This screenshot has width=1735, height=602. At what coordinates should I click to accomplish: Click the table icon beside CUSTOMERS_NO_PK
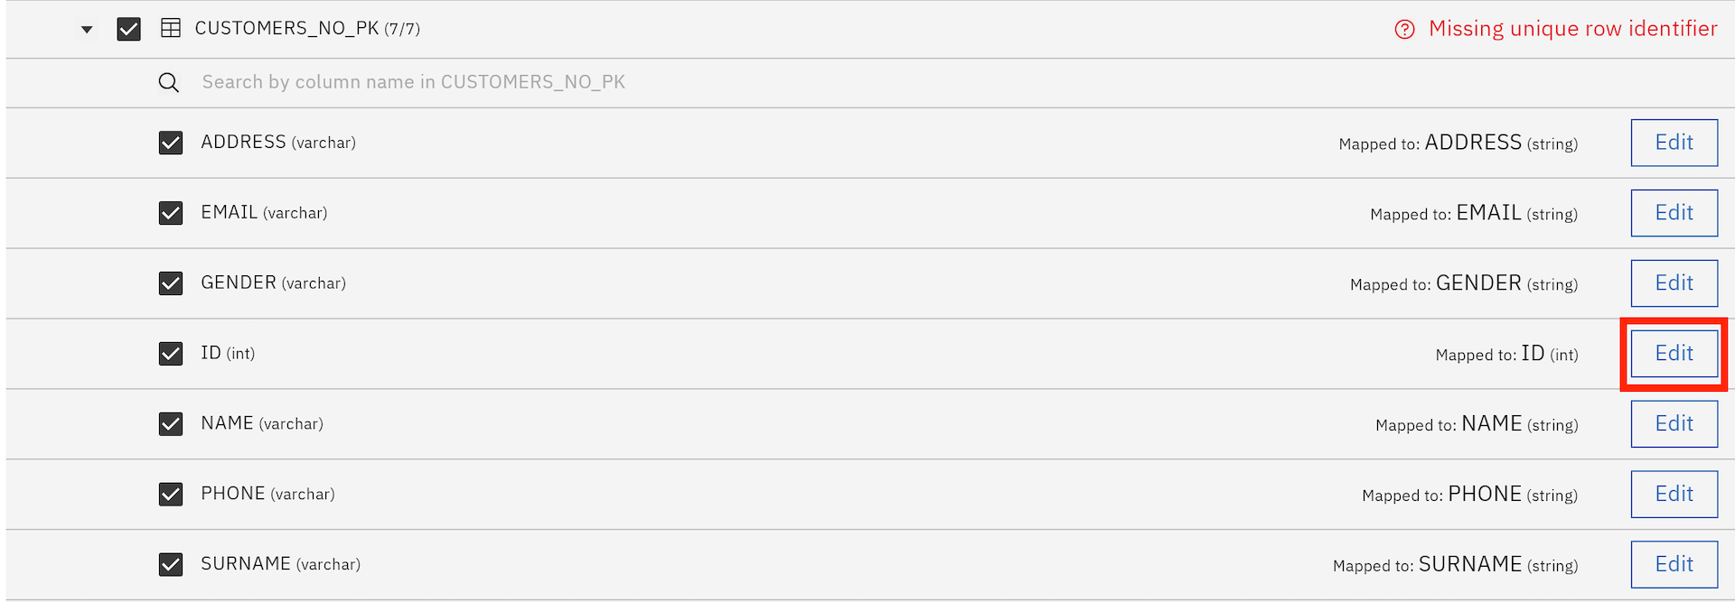(171, 29)
